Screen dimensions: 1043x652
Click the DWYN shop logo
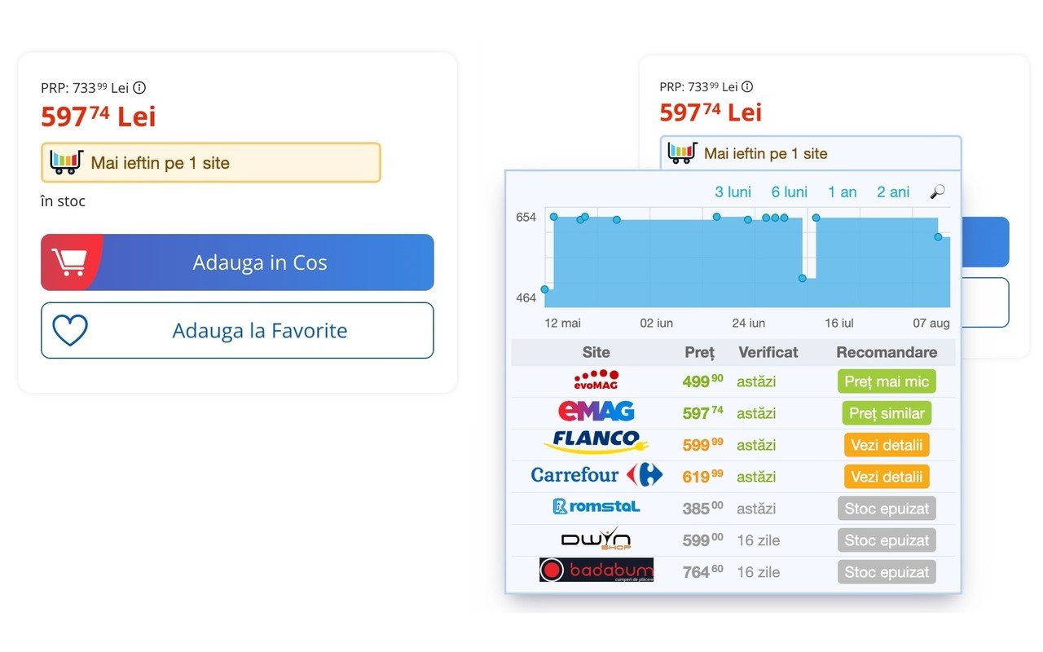[x=596, y=540]
